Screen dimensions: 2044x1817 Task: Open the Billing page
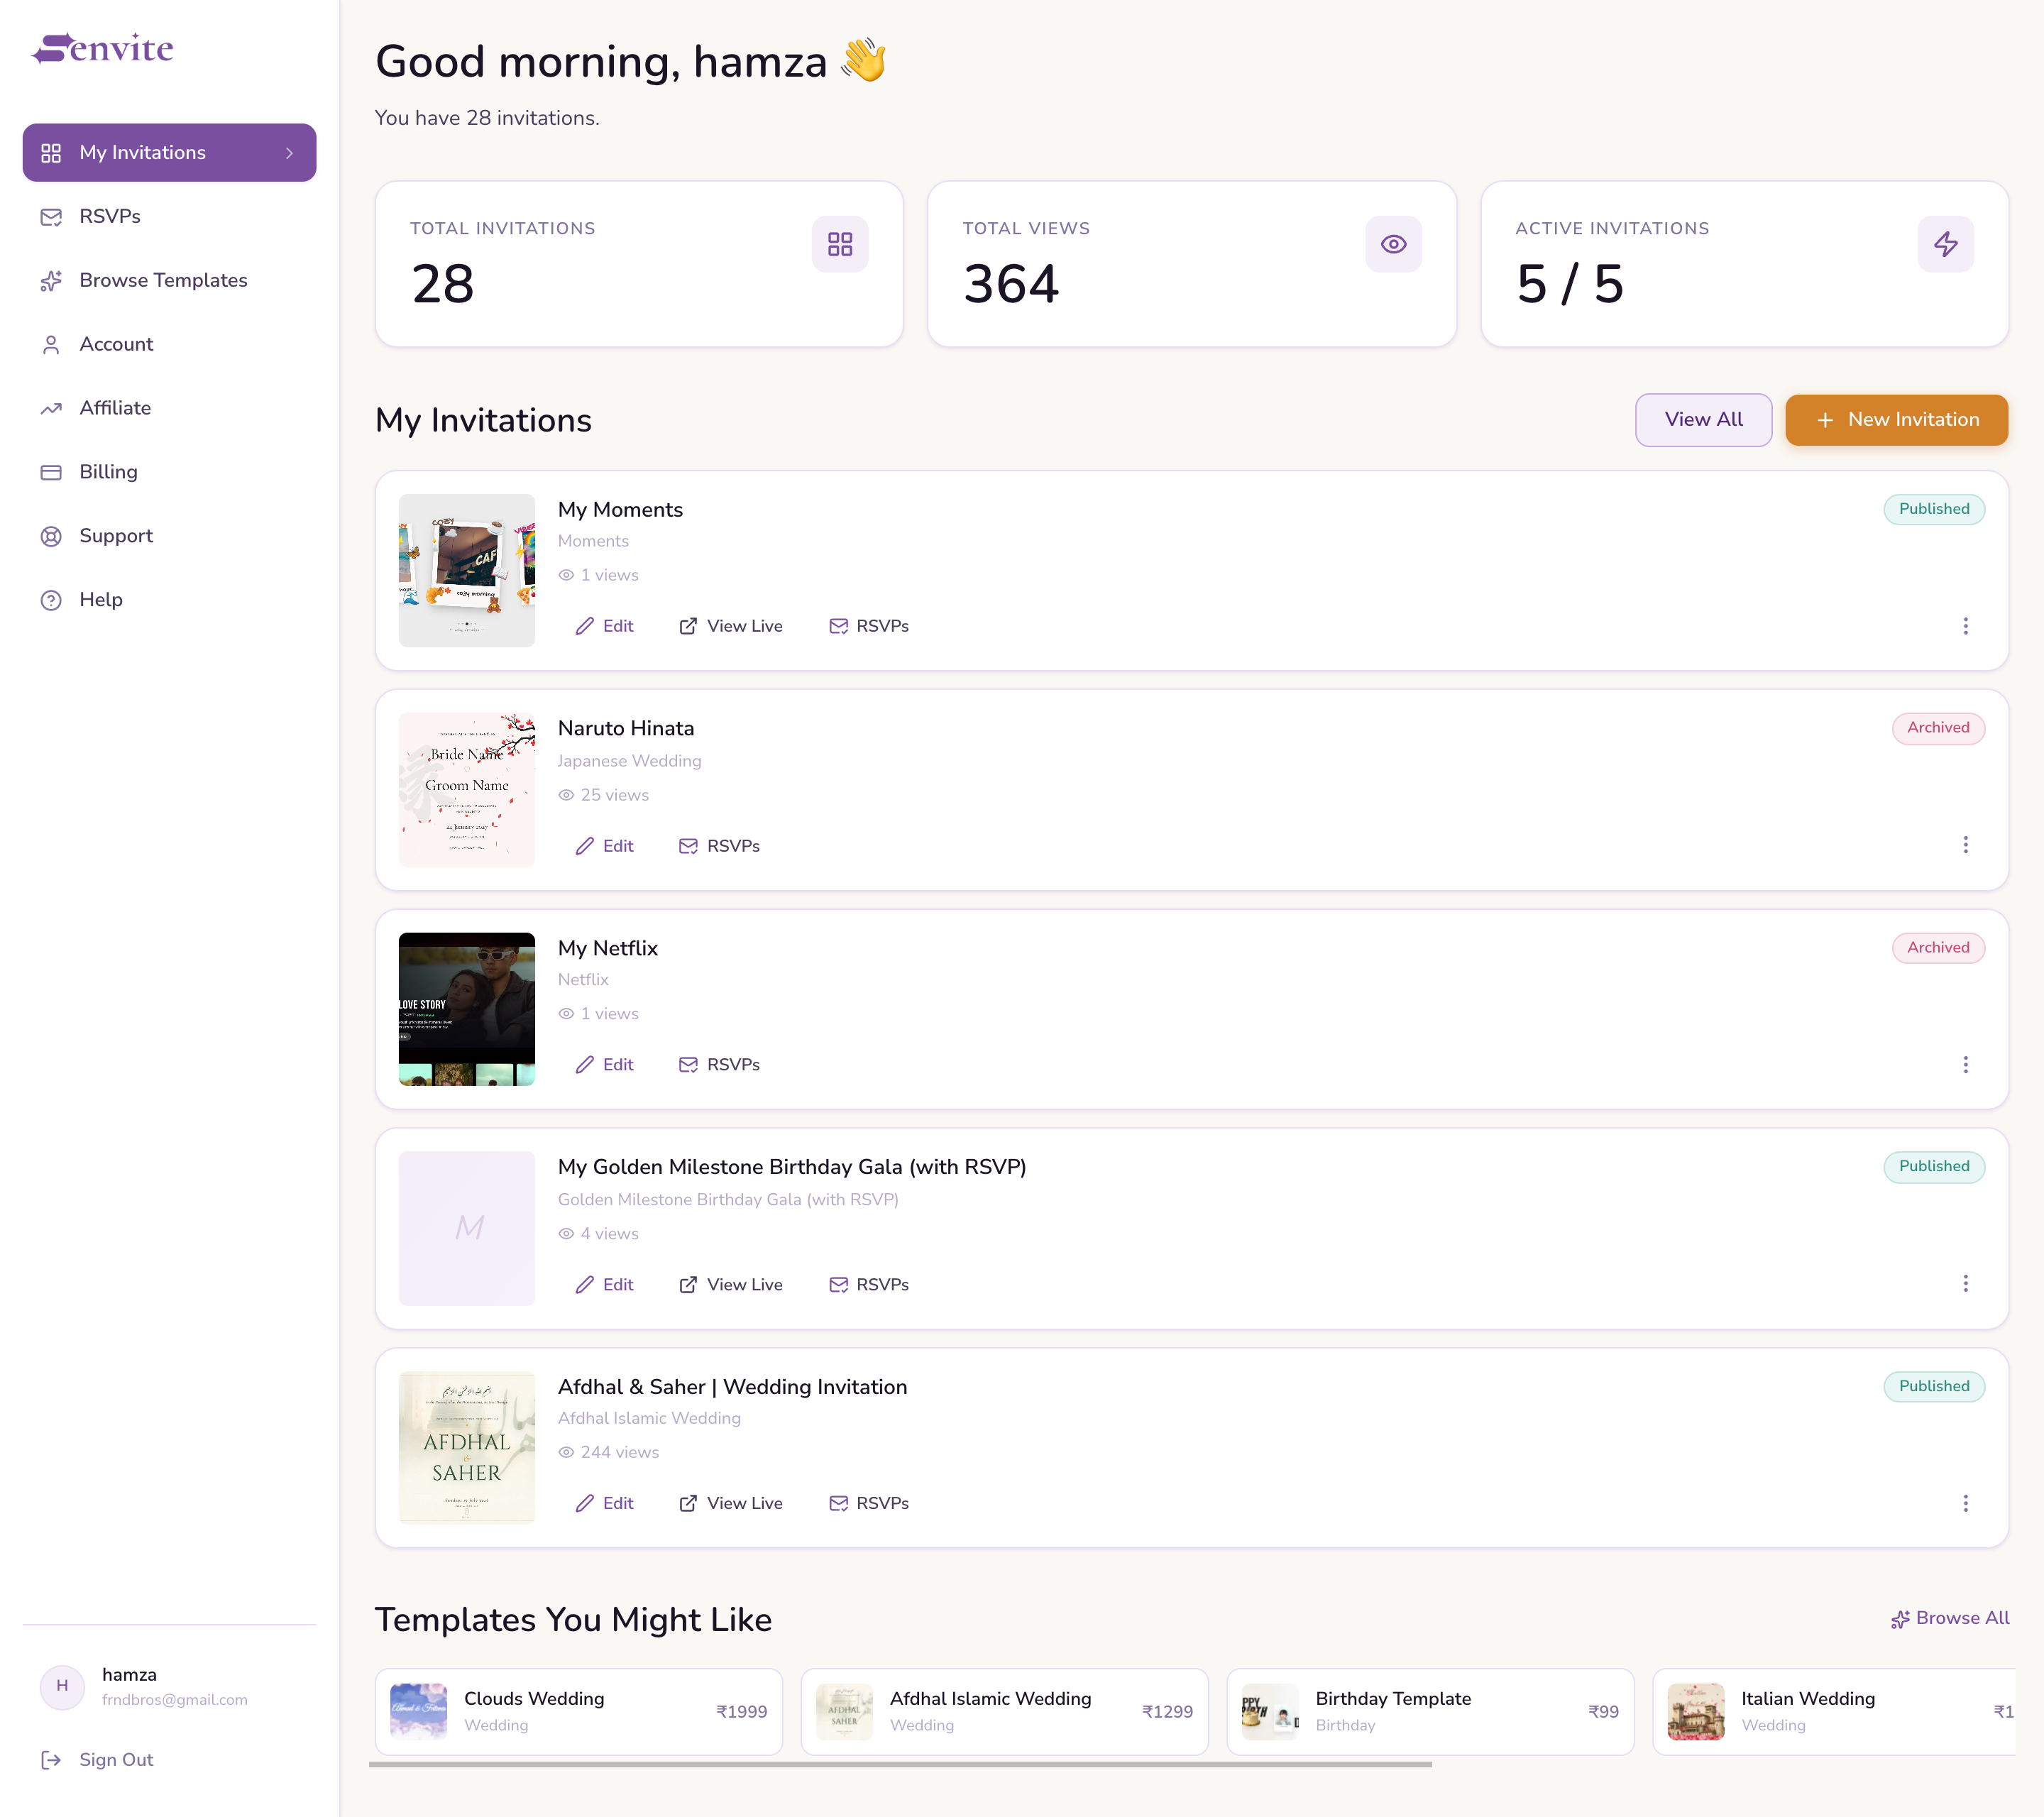[169, 472]
